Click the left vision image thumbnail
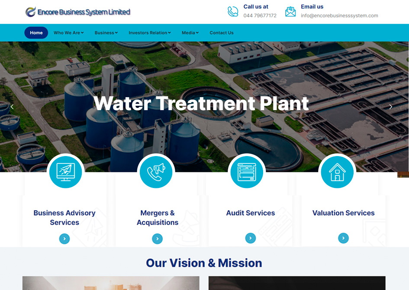The height and width of the screenshot is (290, 409). [x=111, y=283]
